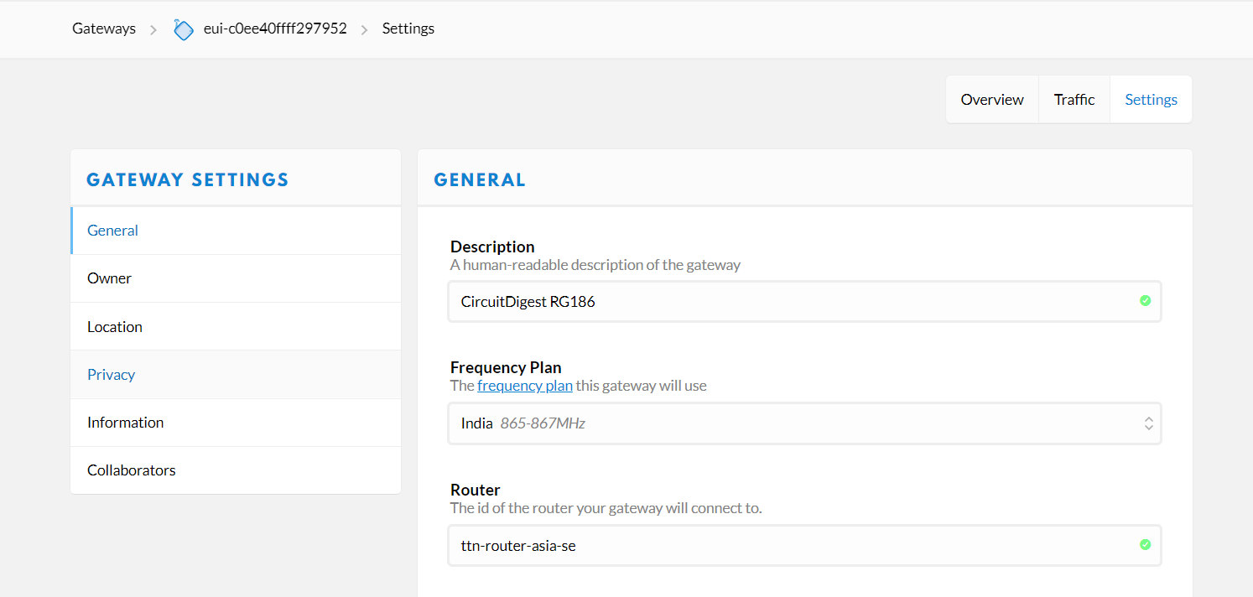Open the Owner settings section
Viewport: 1253px width, 597px height.
click(x=236, y=278)
